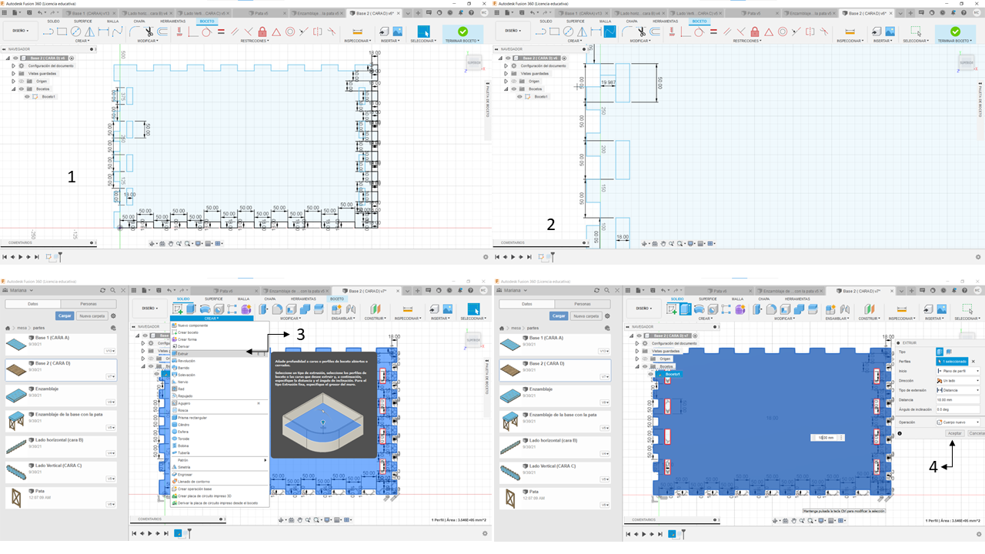Click the mesa breadcrumb link in bottom-left window

pos(21,328)
